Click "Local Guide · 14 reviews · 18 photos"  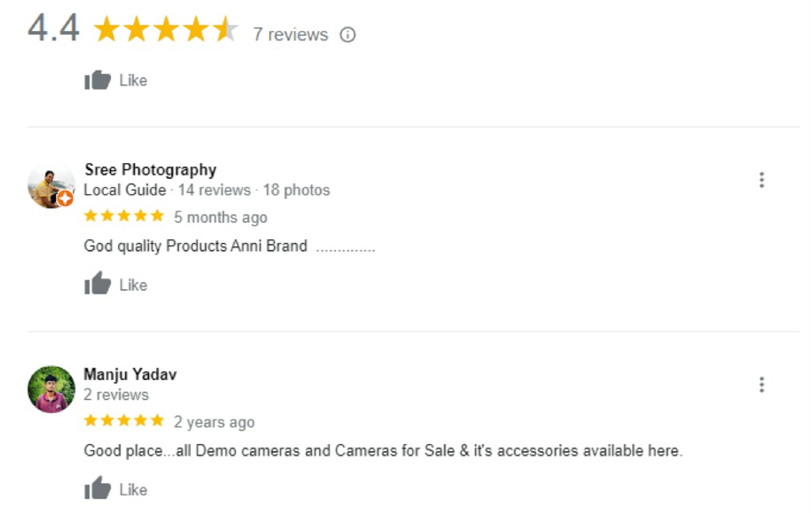click(x=207, y=190)
